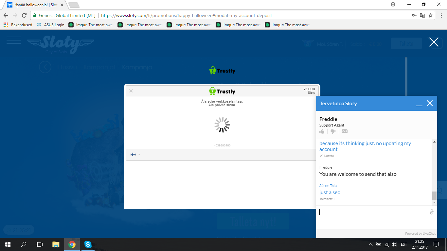
Task: Open saved password key icon
Action: click(414, 15)
